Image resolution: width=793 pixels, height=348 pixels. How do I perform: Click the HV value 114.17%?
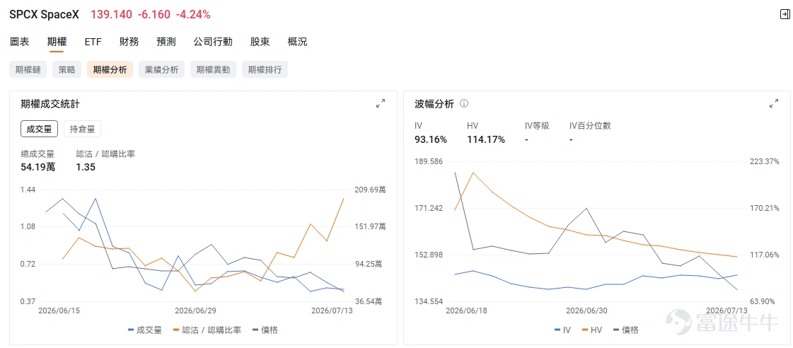(486, 139)
